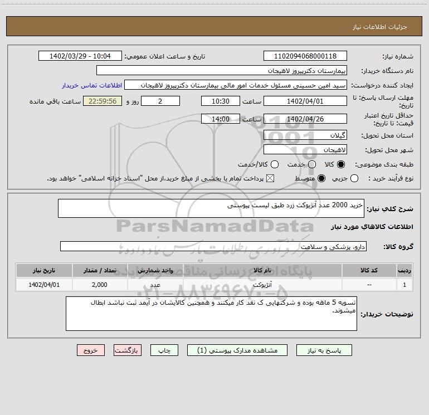Screen dimensions: 429x415
Task: Choose the متوسط purchase type radio
Action: [x=321, y=179]
